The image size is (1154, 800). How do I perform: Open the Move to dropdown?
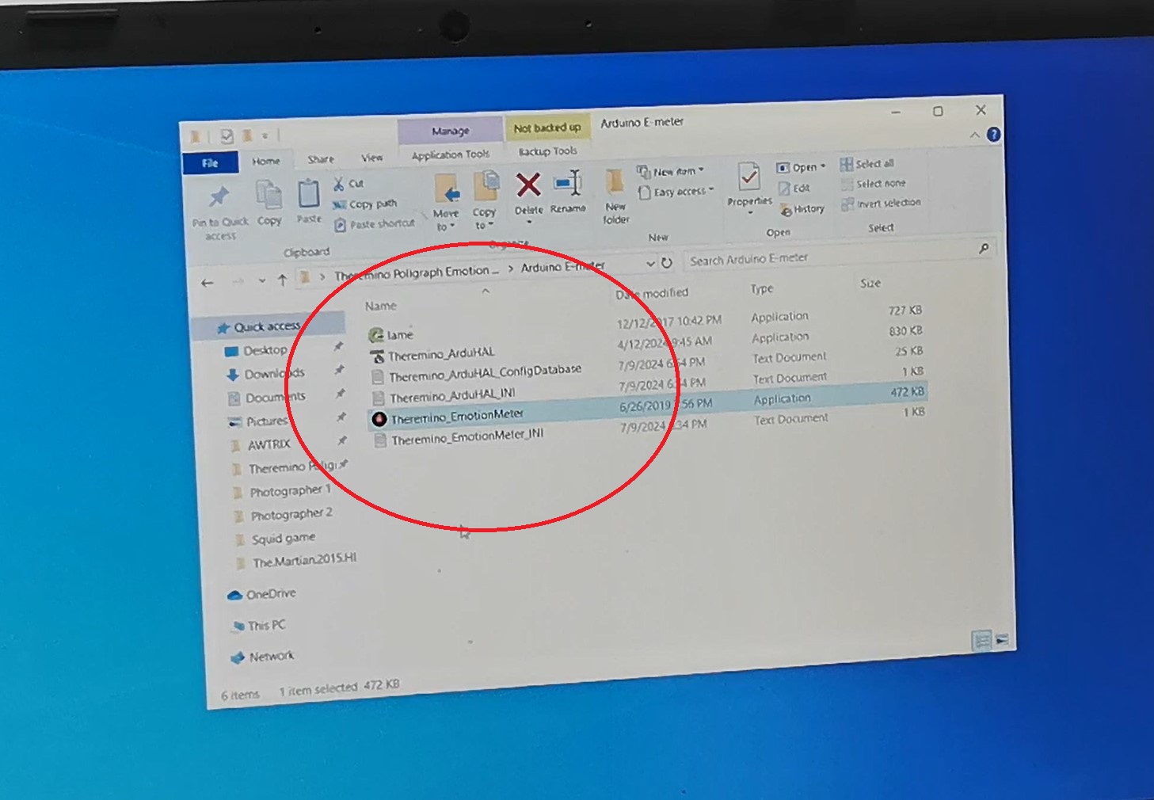click(446, 220)
